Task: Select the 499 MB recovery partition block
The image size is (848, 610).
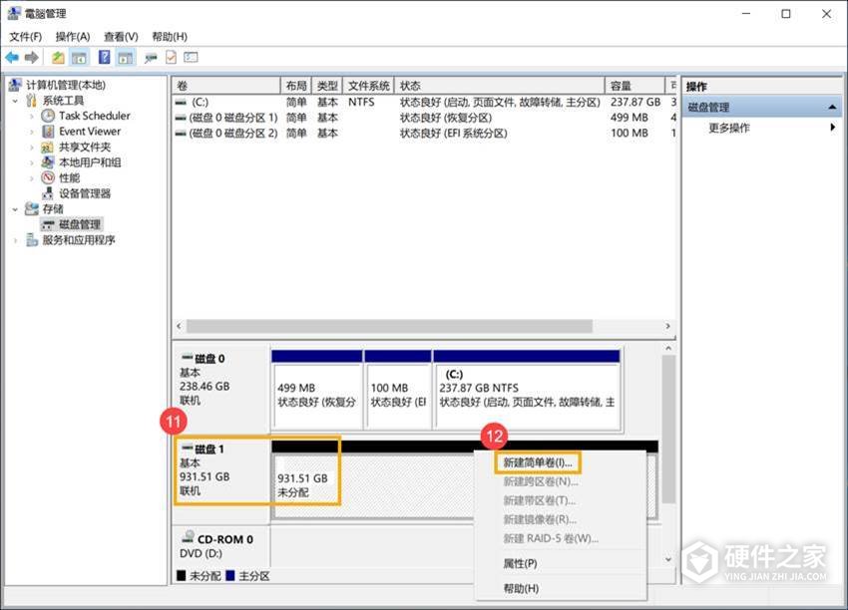Action: point(317,389)
